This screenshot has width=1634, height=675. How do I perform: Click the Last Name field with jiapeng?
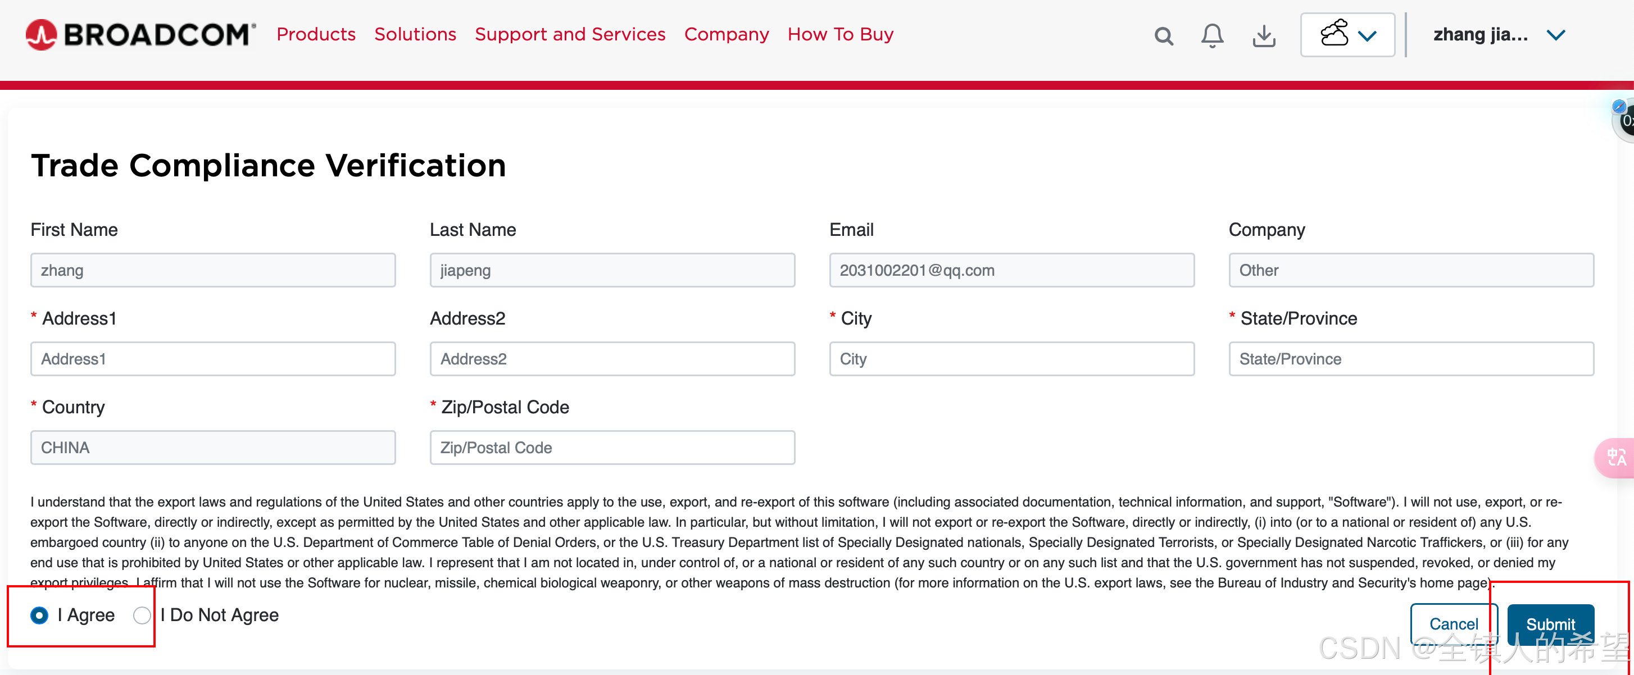[x=612, y=270]
